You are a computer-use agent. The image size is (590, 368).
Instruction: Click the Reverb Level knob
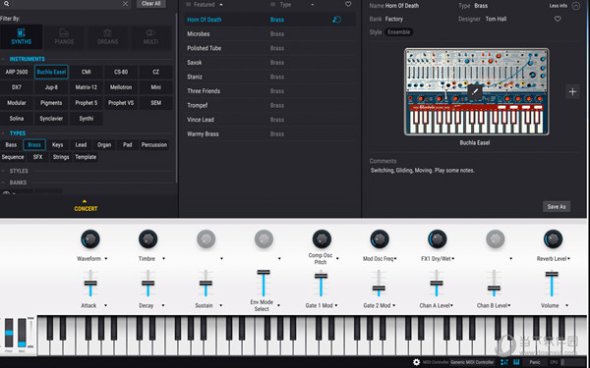(553, 238)
